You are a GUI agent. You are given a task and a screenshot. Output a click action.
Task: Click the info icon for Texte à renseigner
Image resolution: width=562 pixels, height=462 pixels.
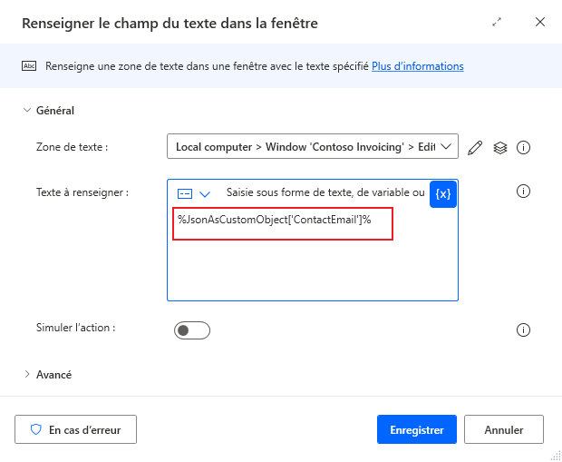click(x=523, y=191)
